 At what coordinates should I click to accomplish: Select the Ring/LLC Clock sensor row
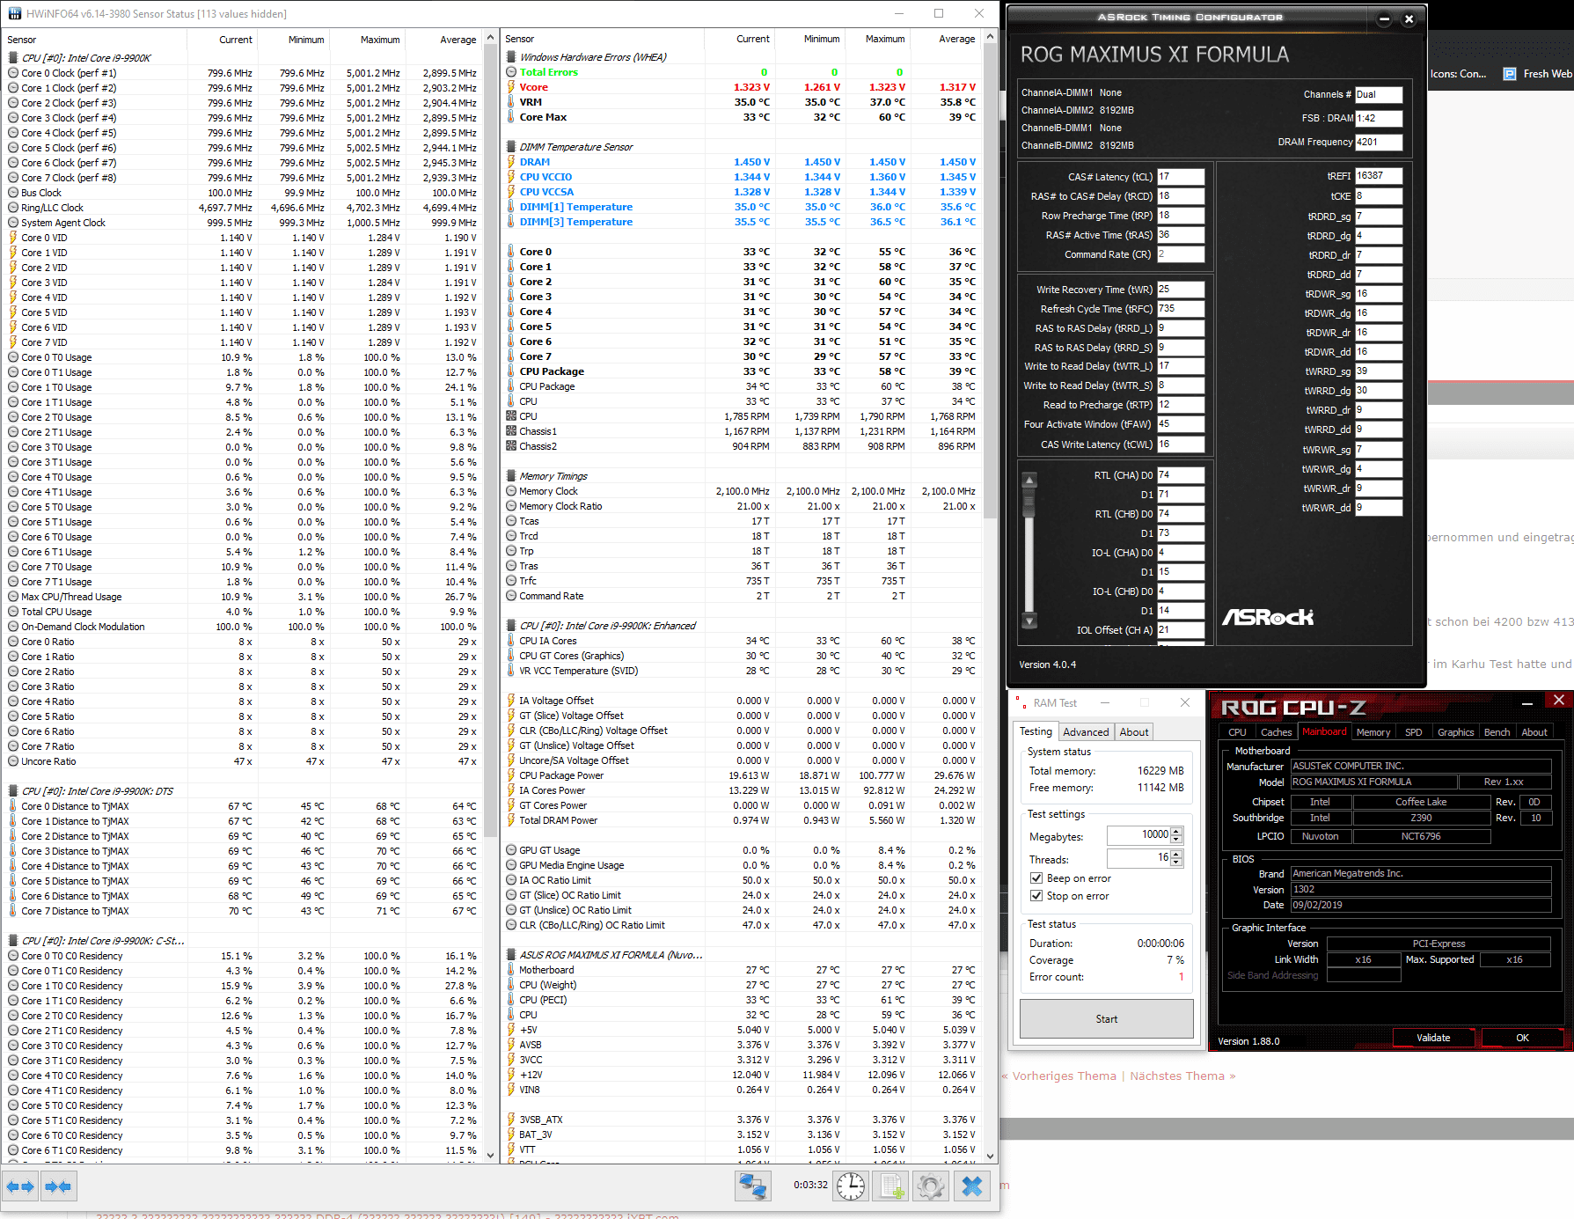243,208
